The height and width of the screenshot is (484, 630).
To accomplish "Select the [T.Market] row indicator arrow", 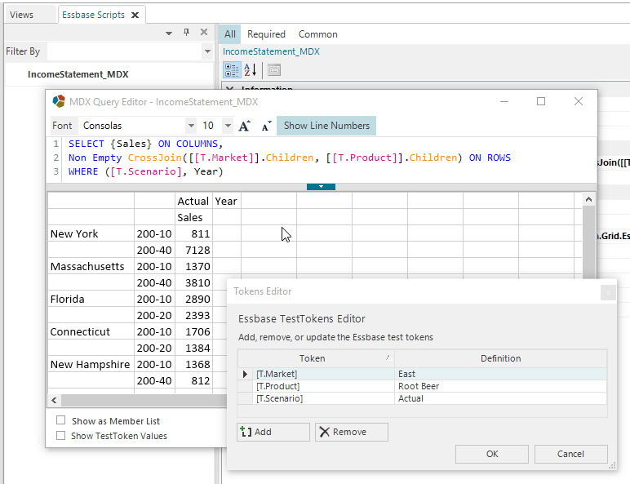I will (245, 374).
